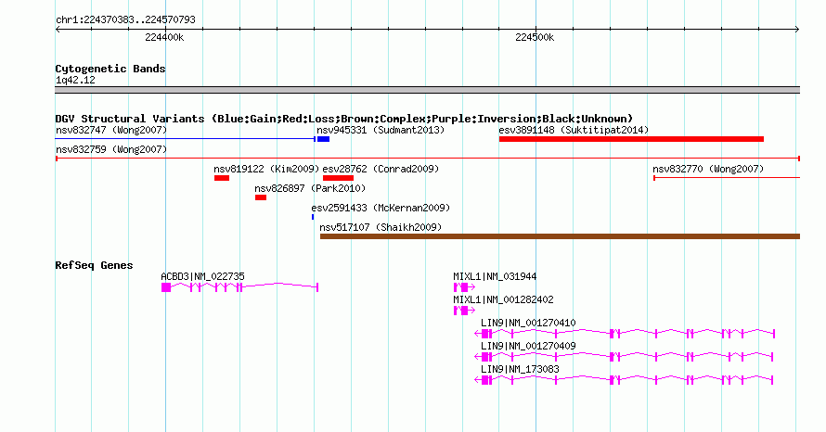
Task: Click the LIN9|NM_001270410 gene label
Action: (528, 323)
